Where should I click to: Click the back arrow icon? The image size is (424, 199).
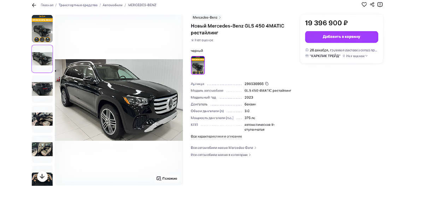34,5
